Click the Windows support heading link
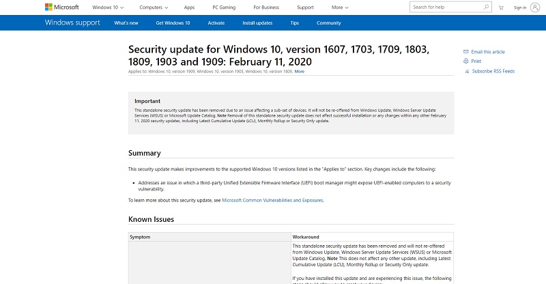Image resolution: width=546 pixels, height=284 pixels. pos(71,23)
